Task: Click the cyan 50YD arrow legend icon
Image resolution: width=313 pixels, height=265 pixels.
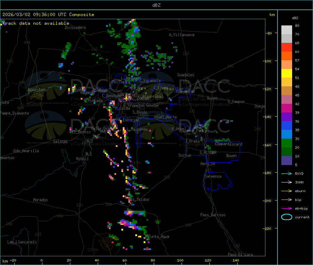Action: 287,173
